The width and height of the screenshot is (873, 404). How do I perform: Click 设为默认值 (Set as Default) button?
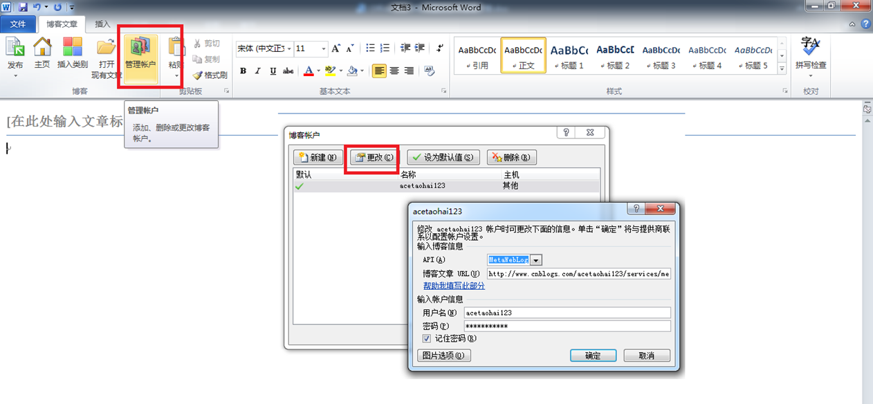click(x=443, y=157)
